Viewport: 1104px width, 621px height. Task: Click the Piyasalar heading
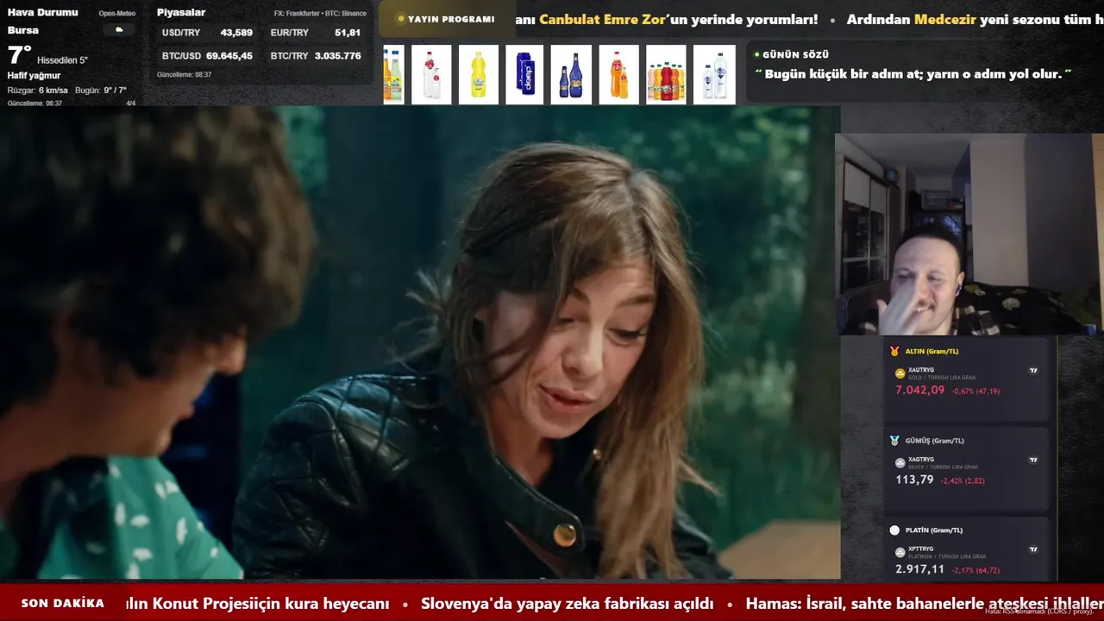(x=181, y=13)
